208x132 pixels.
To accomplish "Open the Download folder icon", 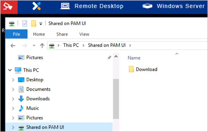I will 131,69.
